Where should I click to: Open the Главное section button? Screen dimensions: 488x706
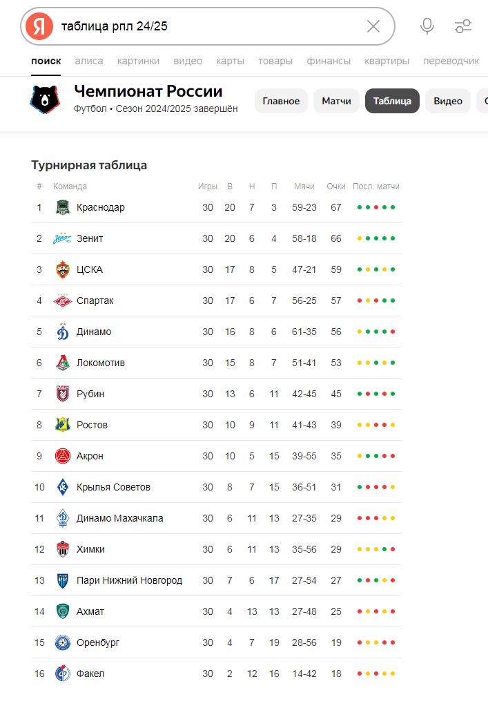281,101
